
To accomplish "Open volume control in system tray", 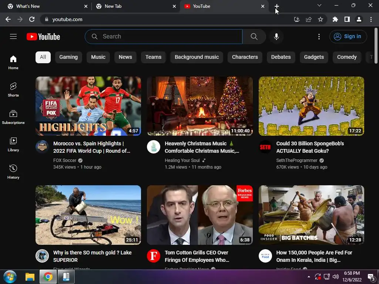I will coord(336,277).
